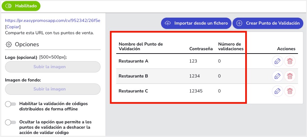Click the Opciones gear icon
The width and height of the screenshot is (307, 137).
(9, 45)
